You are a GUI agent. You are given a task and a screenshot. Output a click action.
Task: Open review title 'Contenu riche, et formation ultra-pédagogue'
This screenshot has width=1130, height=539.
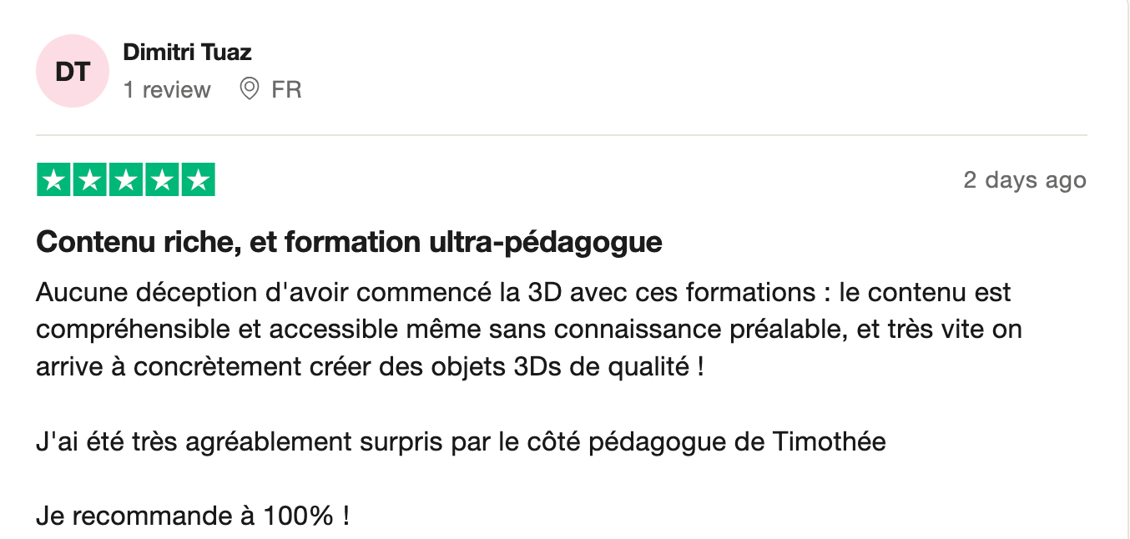pyautogui.click(x=349, y=242)
